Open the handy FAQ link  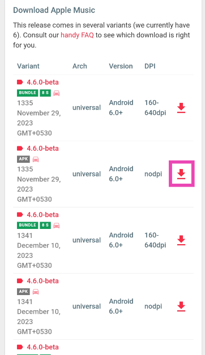pos(77,35)
